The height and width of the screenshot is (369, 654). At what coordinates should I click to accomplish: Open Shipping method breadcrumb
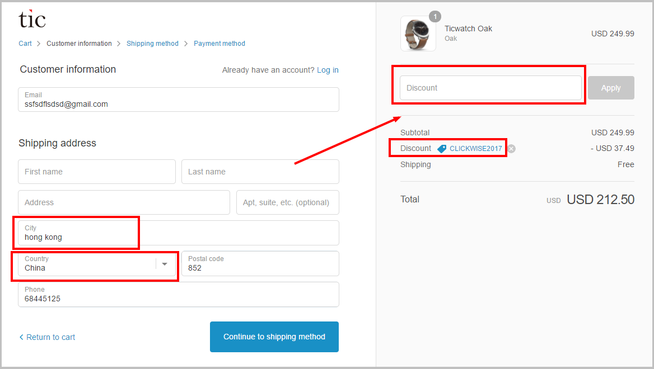(x=152, y=43)
